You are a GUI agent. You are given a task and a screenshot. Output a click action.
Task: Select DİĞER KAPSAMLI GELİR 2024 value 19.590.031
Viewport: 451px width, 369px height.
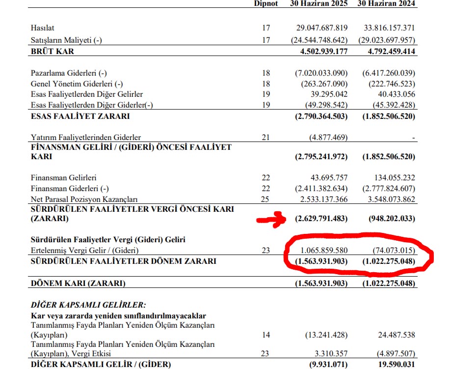[394, 364]
